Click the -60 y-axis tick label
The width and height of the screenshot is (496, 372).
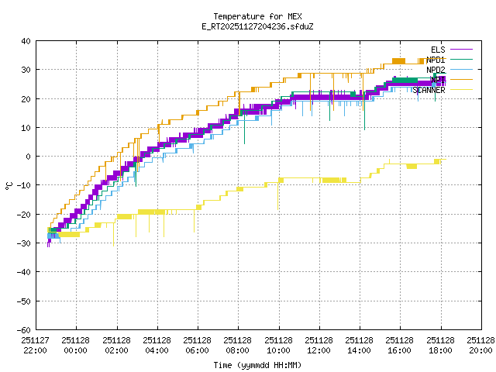[x=23, y=329]
